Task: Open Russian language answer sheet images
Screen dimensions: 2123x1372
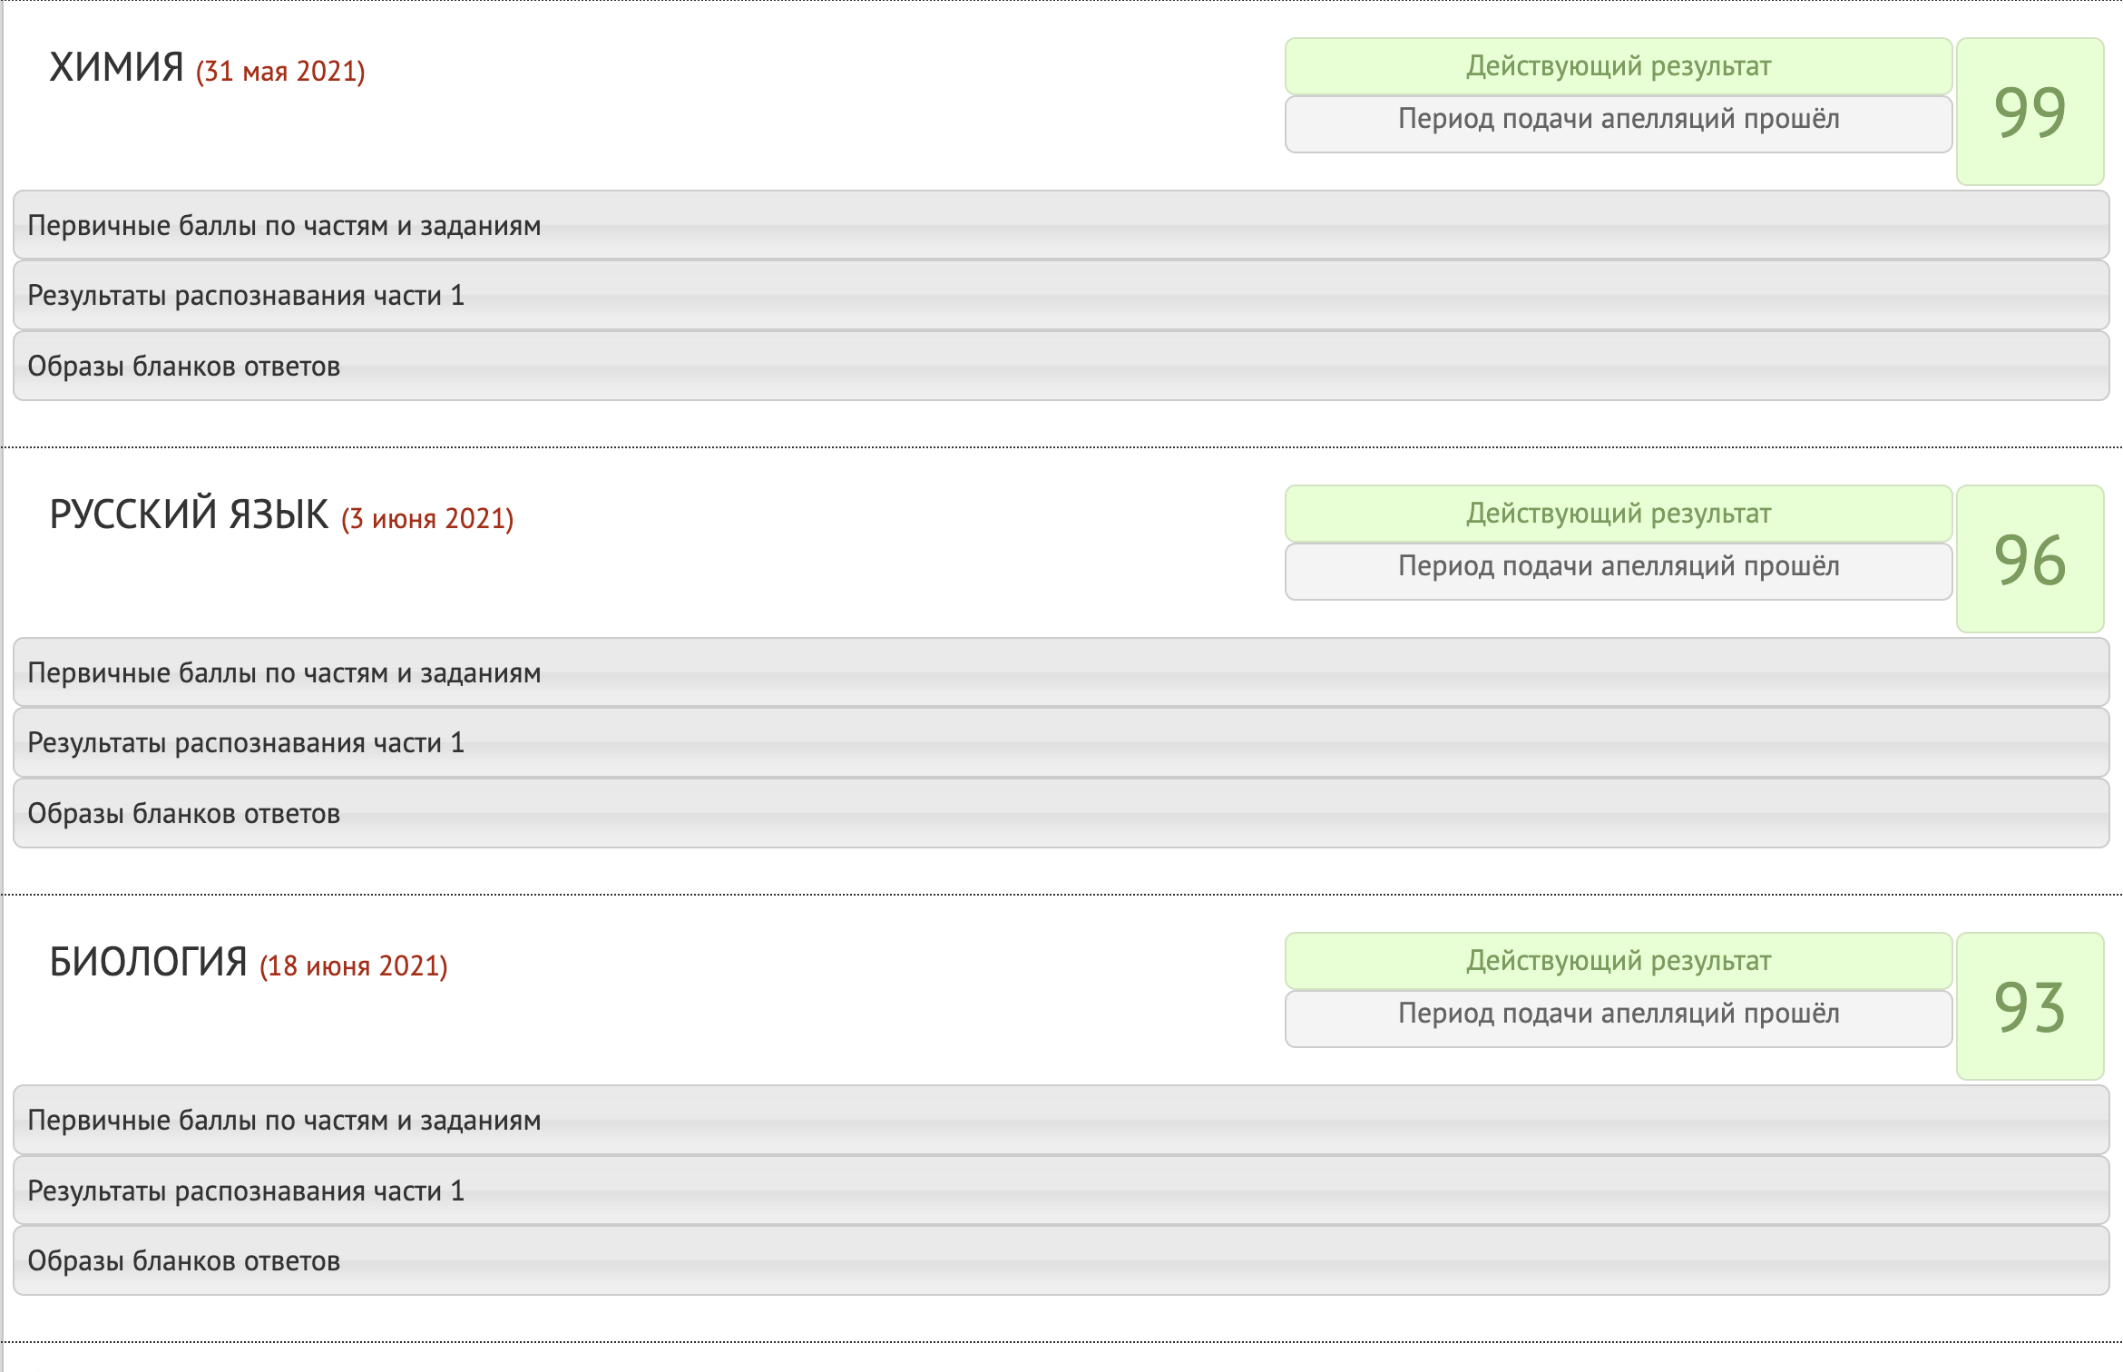Action: pyautogui.click(x=1060, y=813)
